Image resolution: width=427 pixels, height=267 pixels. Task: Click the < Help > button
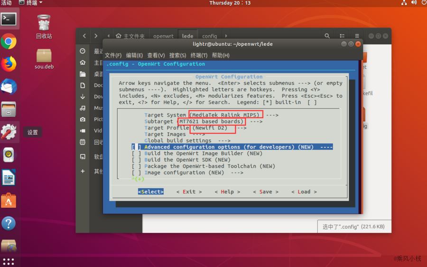point(227,192)
